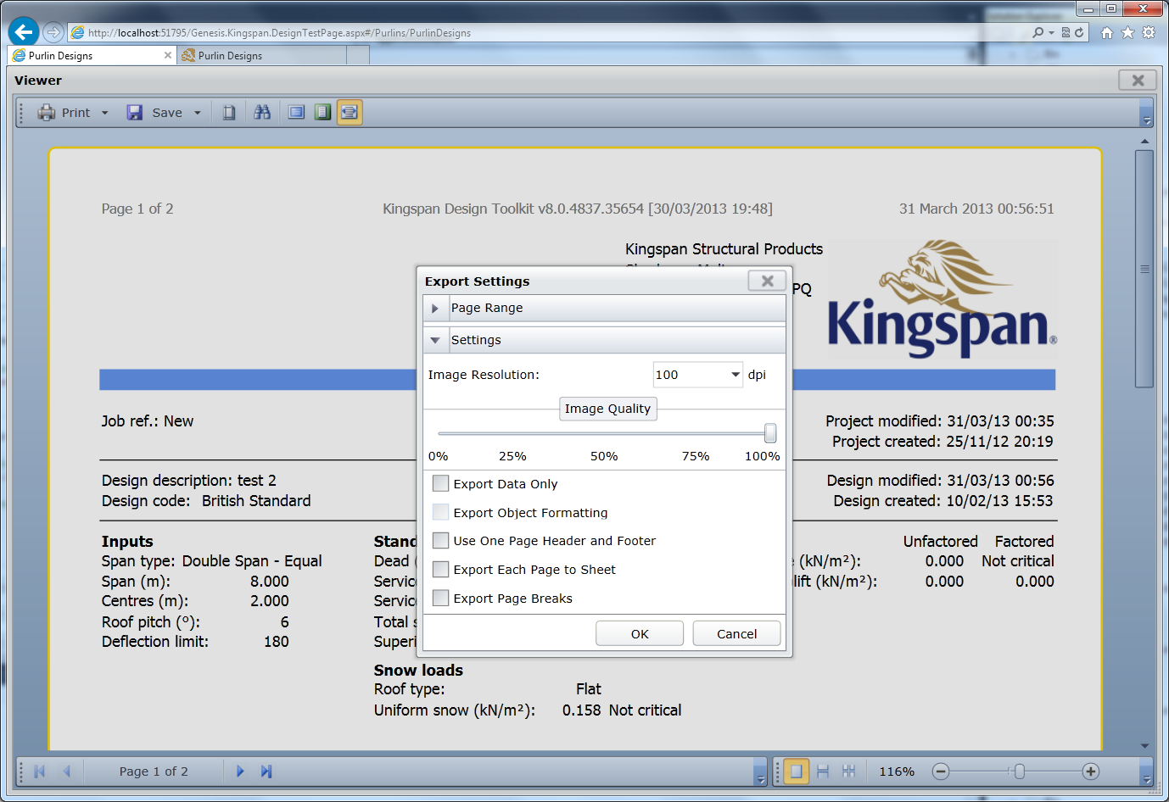Image resolution: width=1169 pixels, height=802 pixels.
Task: Open navigation toolbar overflow options arrow
Action: click(760, 778)
